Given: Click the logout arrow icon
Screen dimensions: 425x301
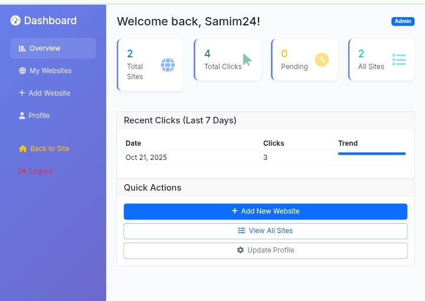Looking at the screenshot, I should click(22, 171).
